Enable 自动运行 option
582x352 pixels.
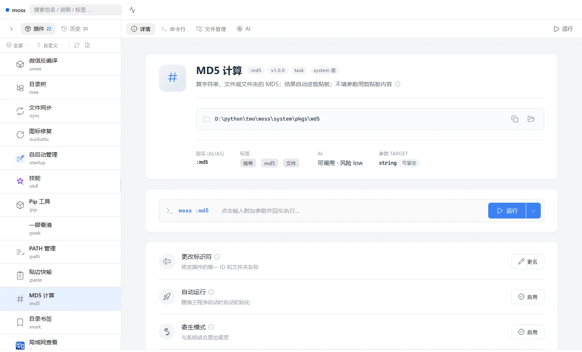click(528, 297)
